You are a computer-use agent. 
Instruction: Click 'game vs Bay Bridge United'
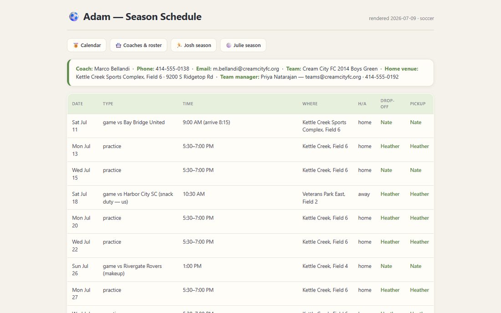[x=133, y=123]
